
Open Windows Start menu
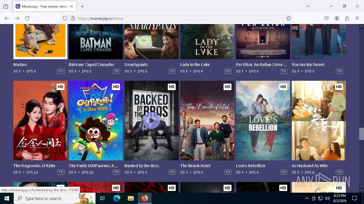[7, 198]
